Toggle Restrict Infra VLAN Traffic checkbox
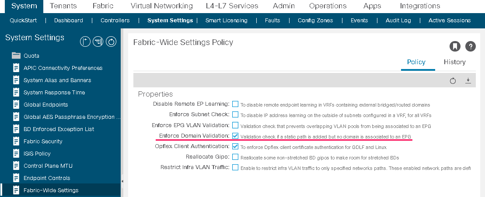The height and width of the screenshot is (197, 485). [235, 167]
